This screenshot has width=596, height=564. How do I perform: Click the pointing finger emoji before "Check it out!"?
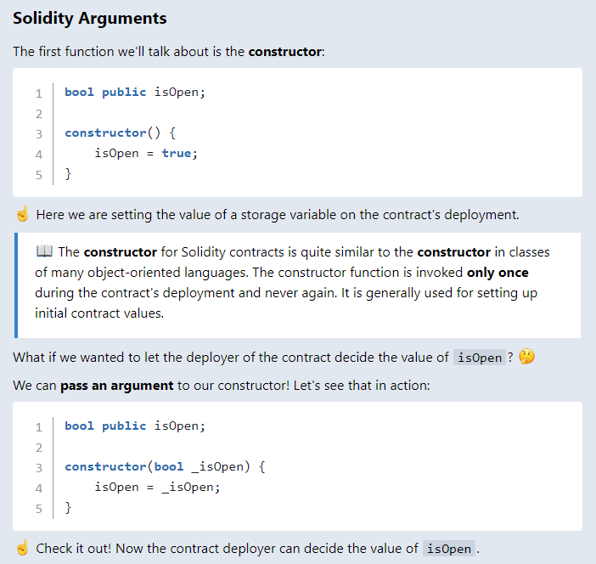tap(22, 549)
